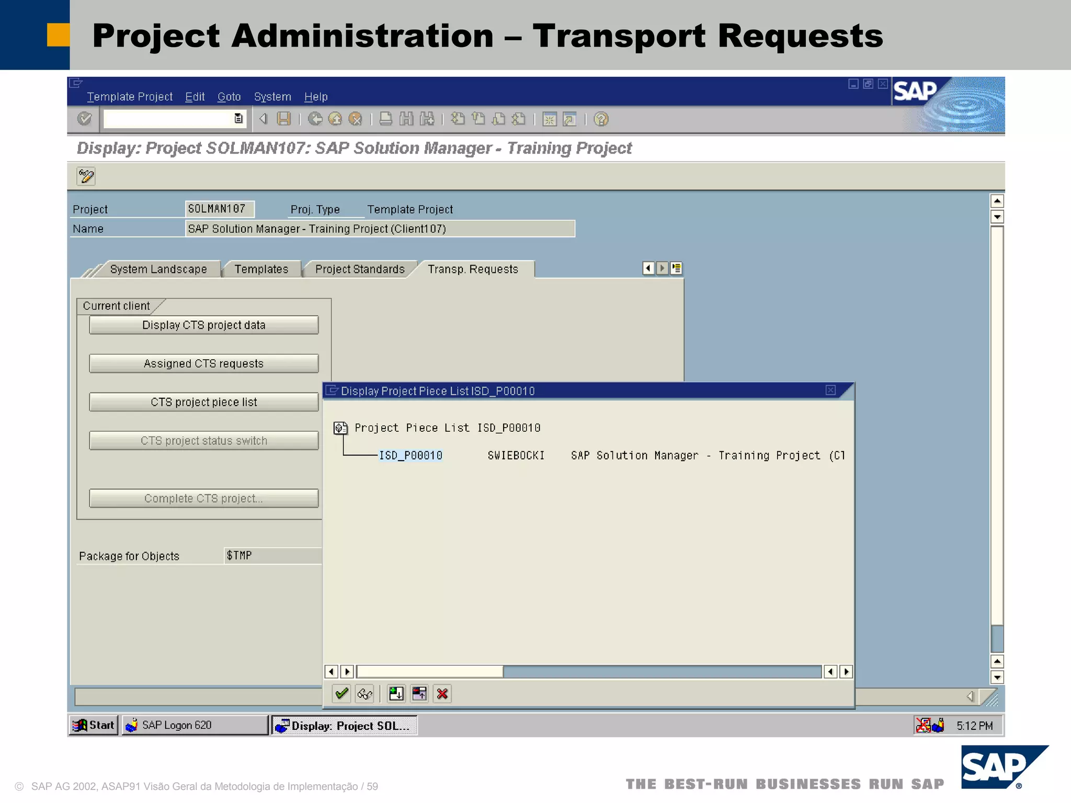This screenshot has height=803, width=1071.
Task: Click the yellow Exit up-arrow icon
Action: click(335, 119)
